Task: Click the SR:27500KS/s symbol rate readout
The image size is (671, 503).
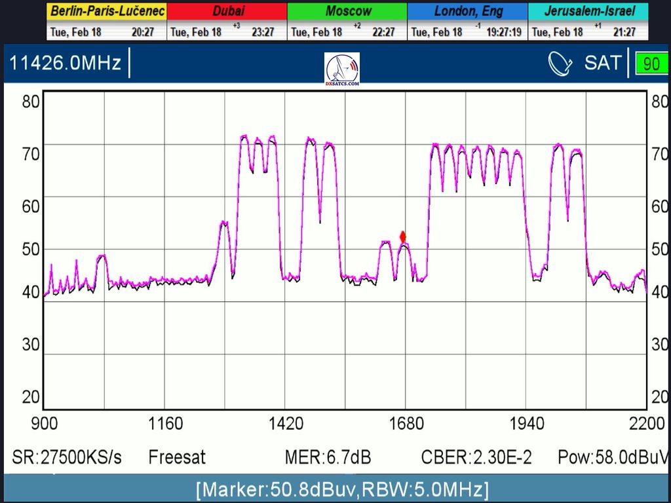Action: 67,456
